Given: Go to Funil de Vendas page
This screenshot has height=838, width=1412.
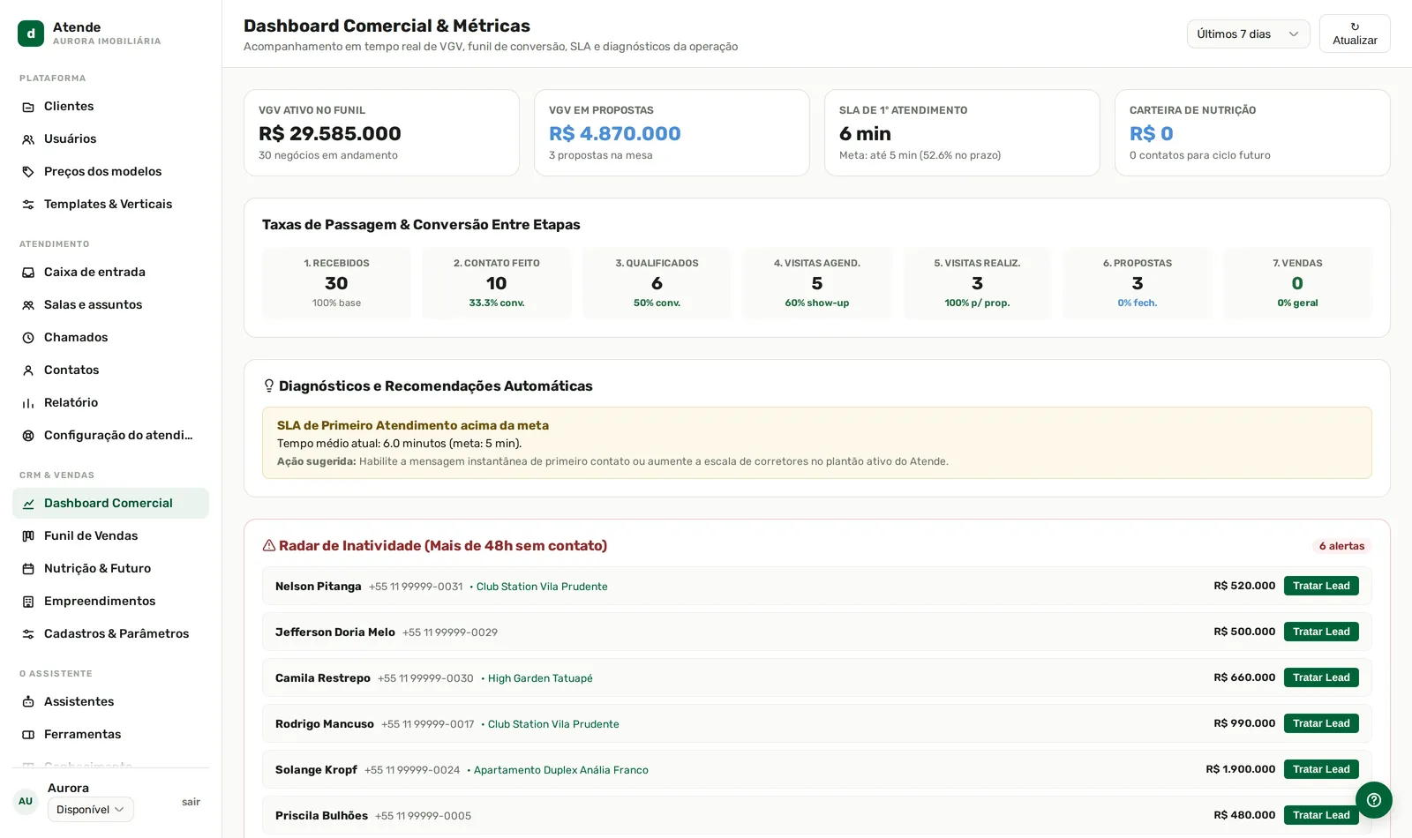Looking at the screenshot, I should 110,535.
